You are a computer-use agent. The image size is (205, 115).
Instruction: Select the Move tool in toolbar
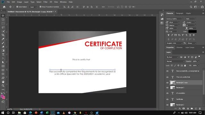click(3, 16)
